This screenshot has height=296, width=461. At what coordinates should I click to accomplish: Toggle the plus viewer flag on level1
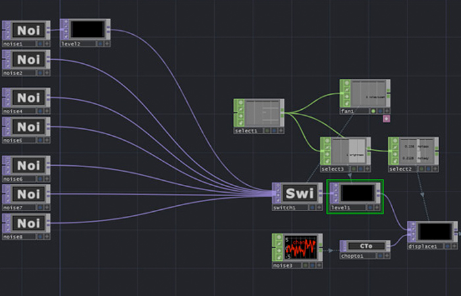[x=377, y=208]
